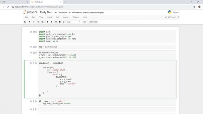Viewport: 203px width, 114px height.
Task: Select the imports cell In [6]
Action: tap(107, 36)
